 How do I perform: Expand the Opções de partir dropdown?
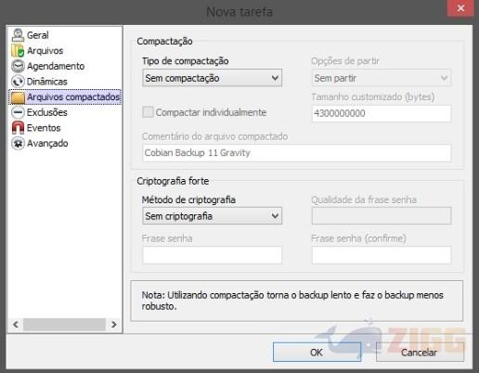(x=382, y=78)
